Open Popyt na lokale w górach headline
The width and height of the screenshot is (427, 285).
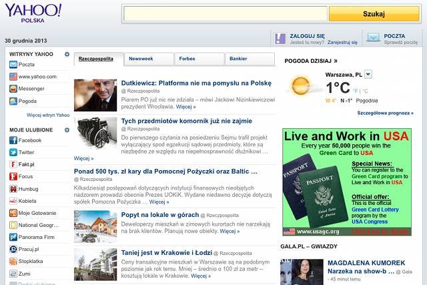[160, 215]
